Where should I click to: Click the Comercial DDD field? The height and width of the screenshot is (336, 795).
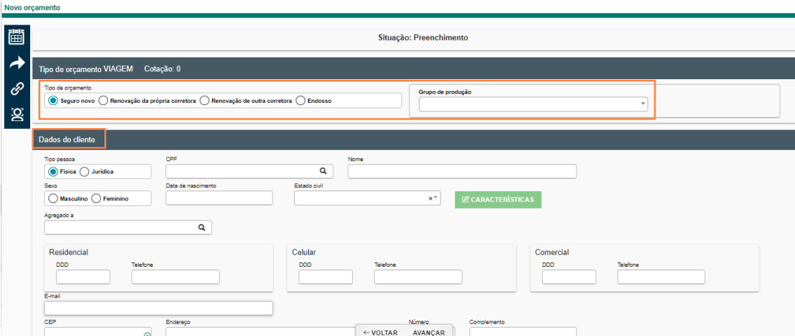pyautogui.click(x=569, y=276)
